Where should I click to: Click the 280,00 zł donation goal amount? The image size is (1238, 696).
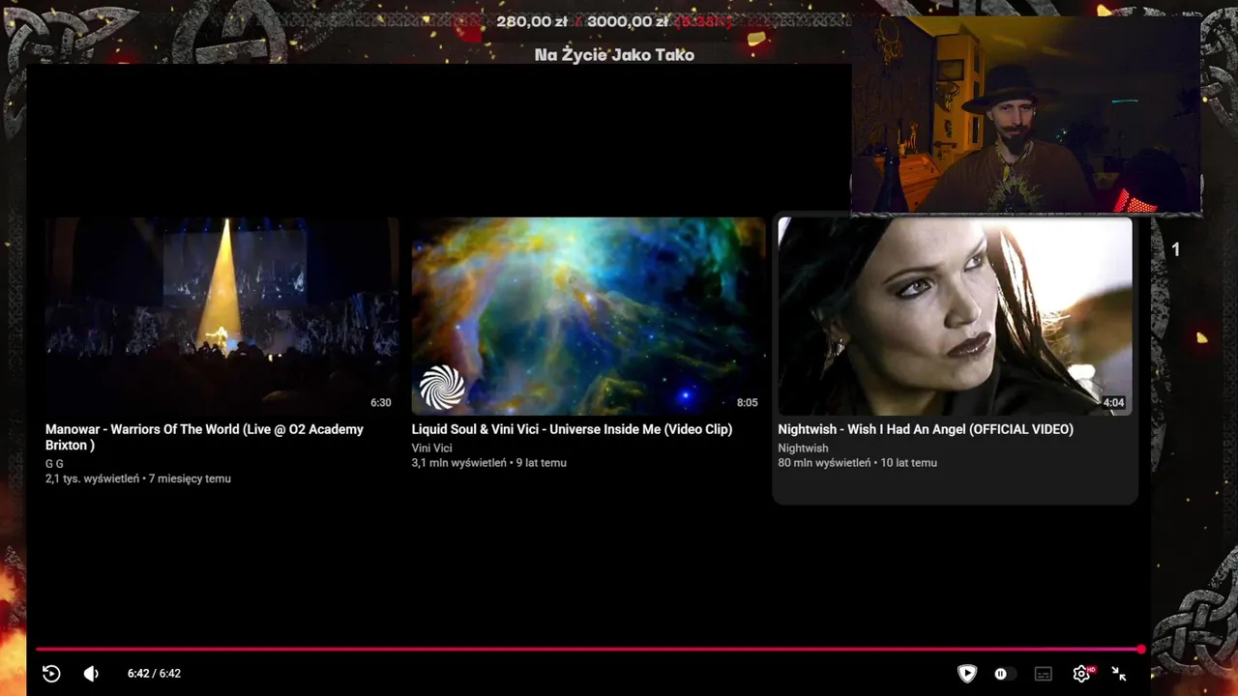pyautogui.click(x=532, y=21)
